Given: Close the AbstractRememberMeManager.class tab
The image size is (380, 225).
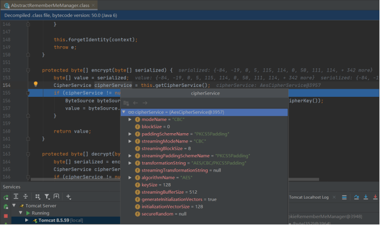Looking at the screenshot, I should click(93, 5).
